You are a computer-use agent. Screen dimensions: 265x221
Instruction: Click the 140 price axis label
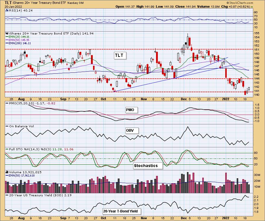[x=257, y=95]
